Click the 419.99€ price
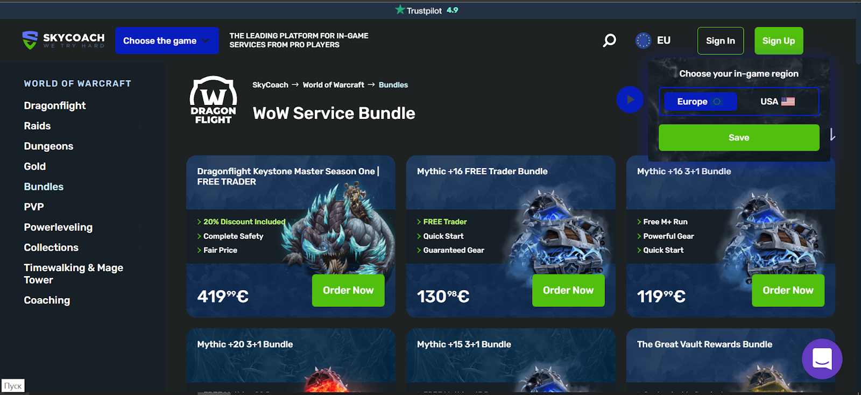Viewport: 861px width, 395px height. 223,296
